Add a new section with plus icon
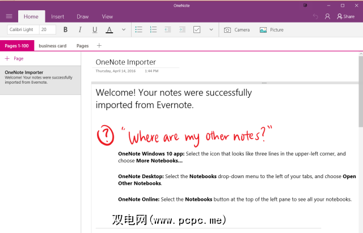The image size is (363, 233). 99,45
